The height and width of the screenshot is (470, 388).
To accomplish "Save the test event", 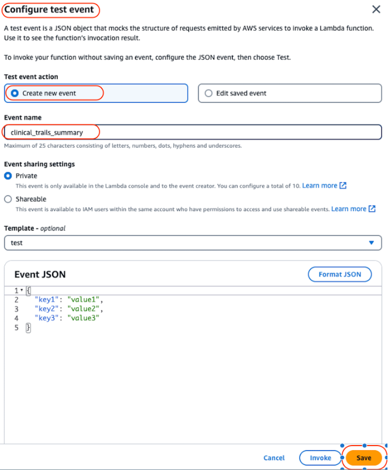I will 363,458.
